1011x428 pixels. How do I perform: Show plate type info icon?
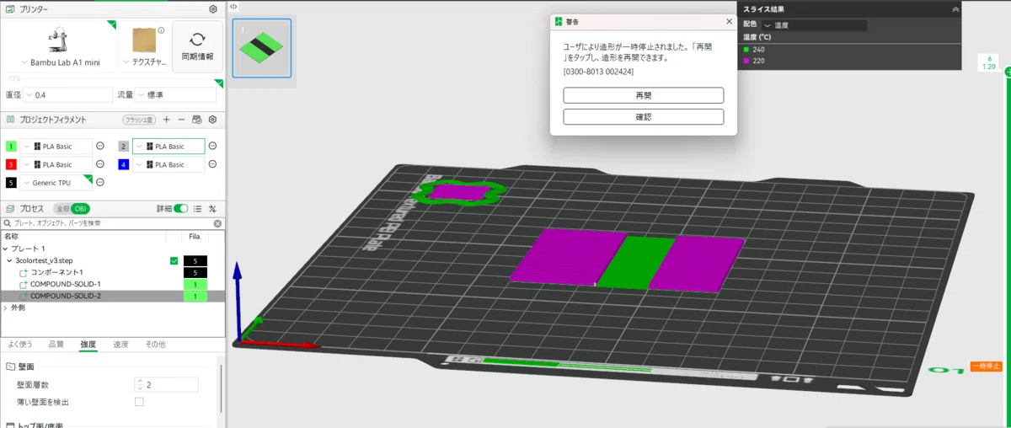point(161,30)
